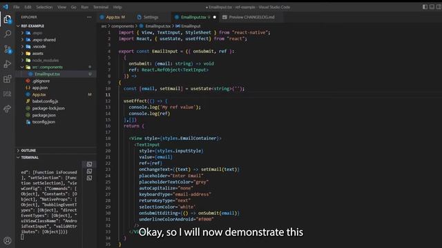Switch to the App.tsx editor tab
Image resolution: width=442 pixels, height=248 pixels.
(113, 17)
